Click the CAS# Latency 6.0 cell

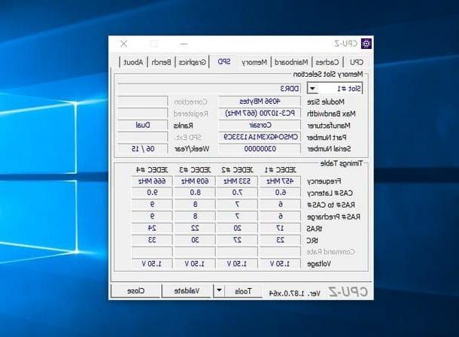coord(280,193)
